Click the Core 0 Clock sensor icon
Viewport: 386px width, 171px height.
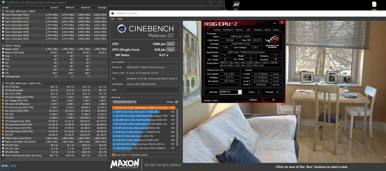click(3, 15)
